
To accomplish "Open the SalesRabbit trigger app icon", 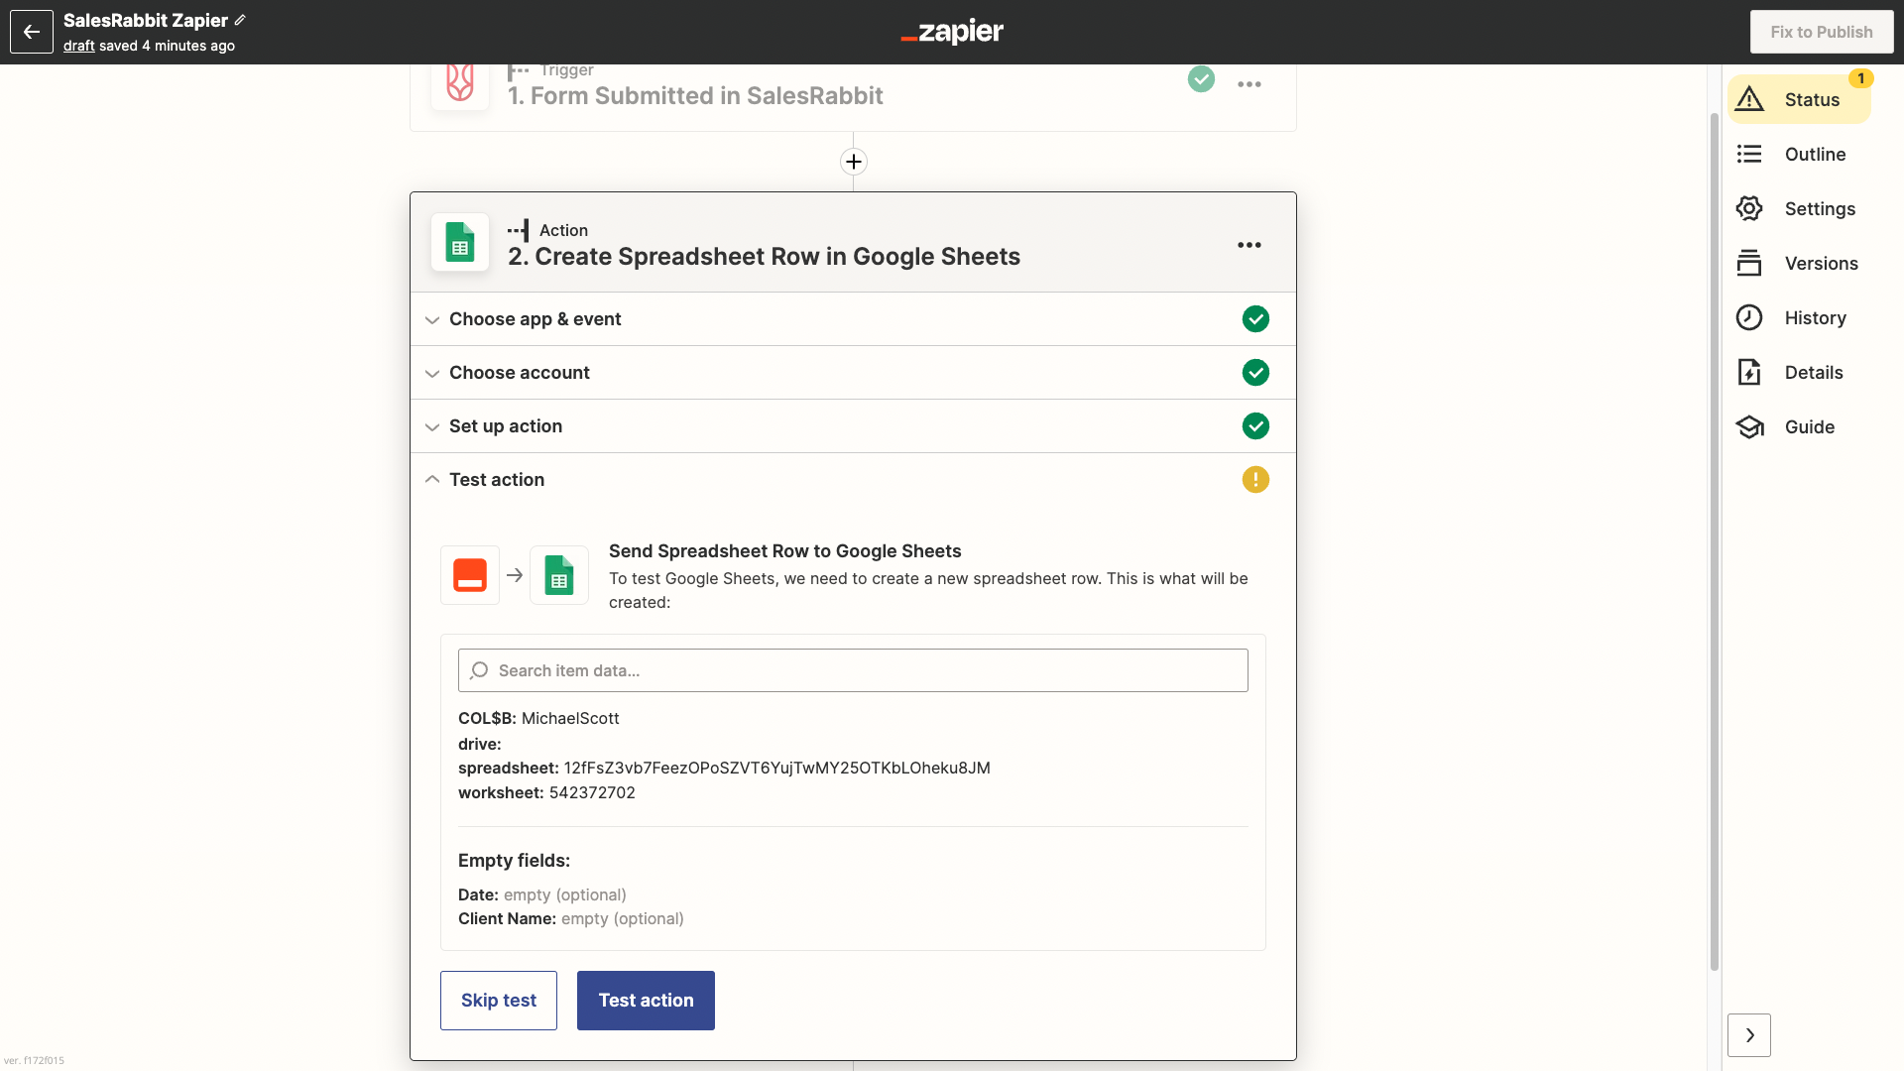I will [460, 83].
